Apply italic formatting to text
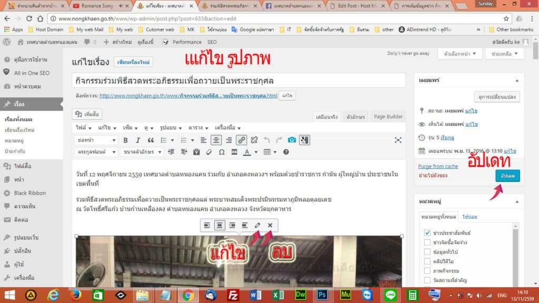 pyautogui.click(x=139, y=140)
